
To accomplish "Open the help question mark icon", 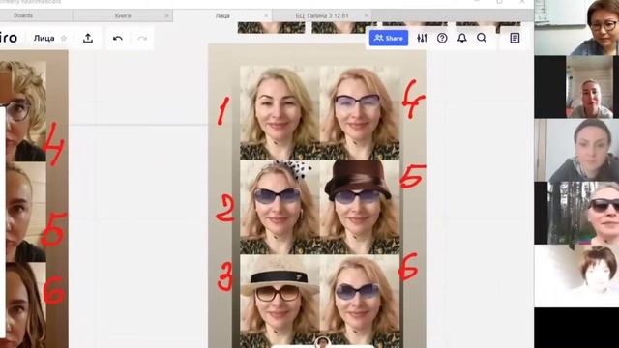I will tap(442, 38).
